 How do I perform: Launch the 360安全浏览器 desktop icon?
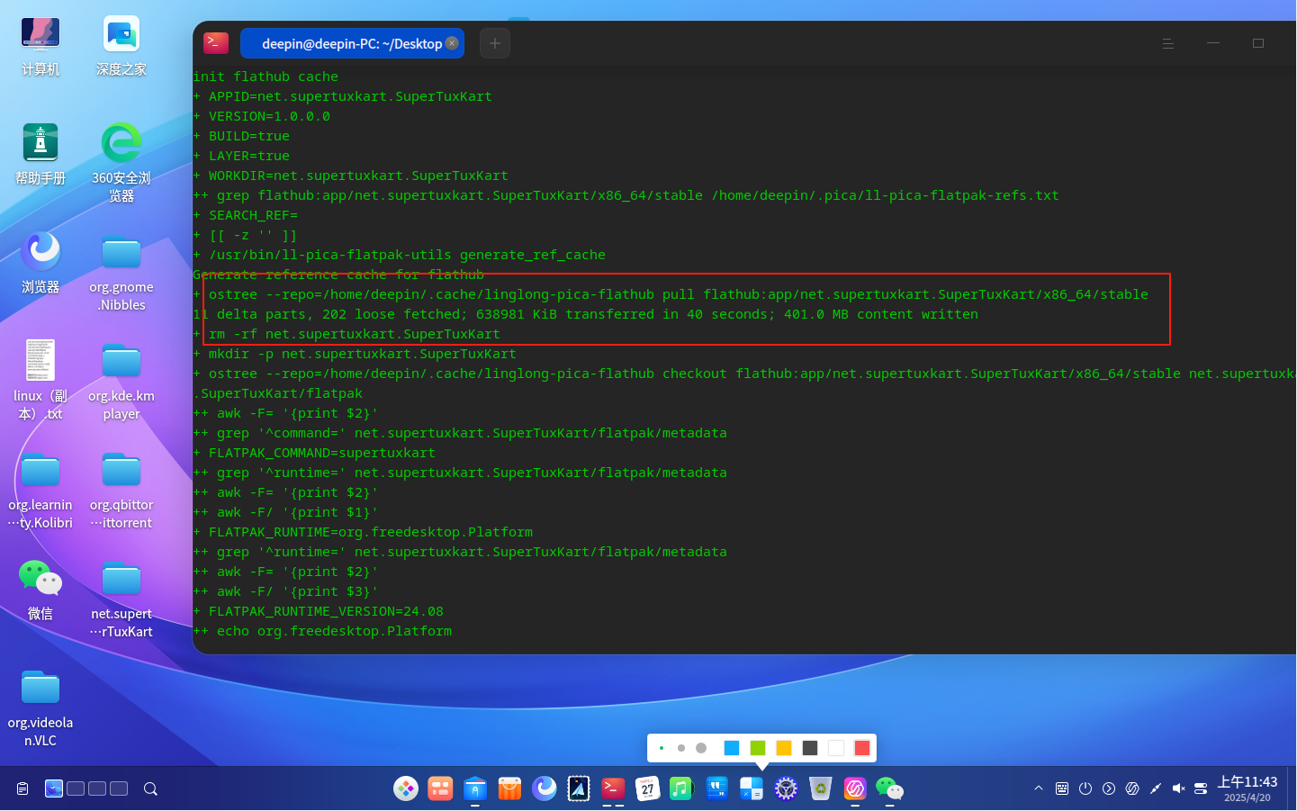tap(122, 163)
